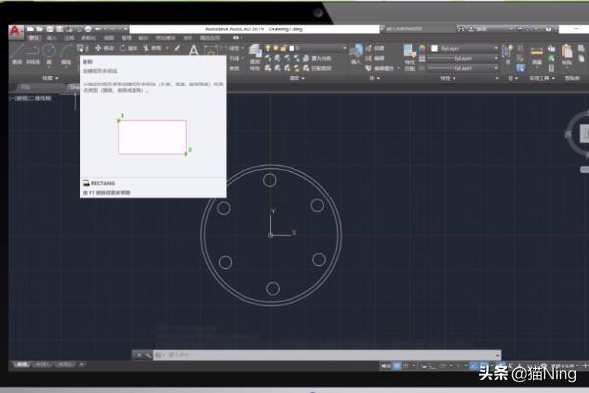
Task: Switch to the View ribbon tab
Action: 109,38
